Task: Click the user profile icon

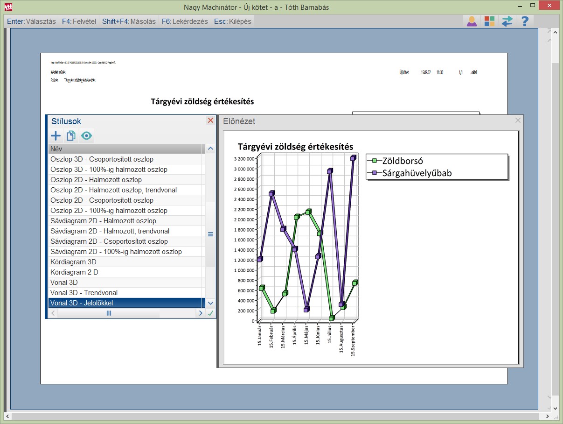Action: [x=472, y=21]
